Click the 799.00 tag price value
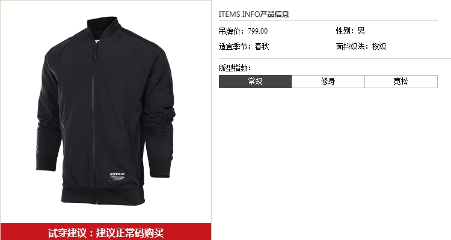 click(258, 31)
